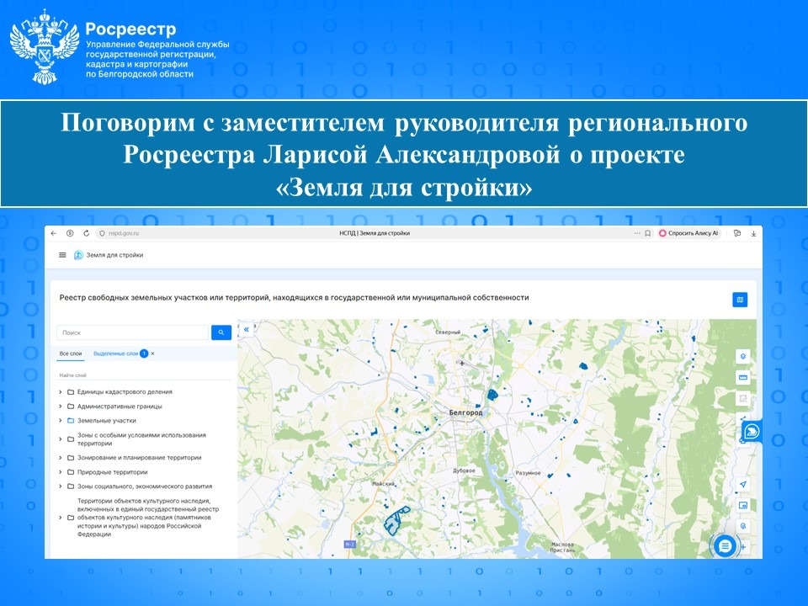Click the Маслова Пристань label on map
Image resolution: width=808 pixels, height=606 pixels.
(562, 547)
